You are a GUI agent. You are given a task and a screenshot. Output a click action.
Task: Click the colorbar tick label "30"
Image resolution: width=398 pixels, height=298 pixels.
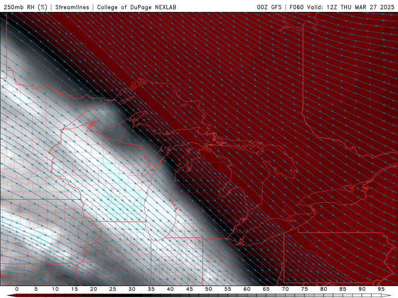pos(132,289)
